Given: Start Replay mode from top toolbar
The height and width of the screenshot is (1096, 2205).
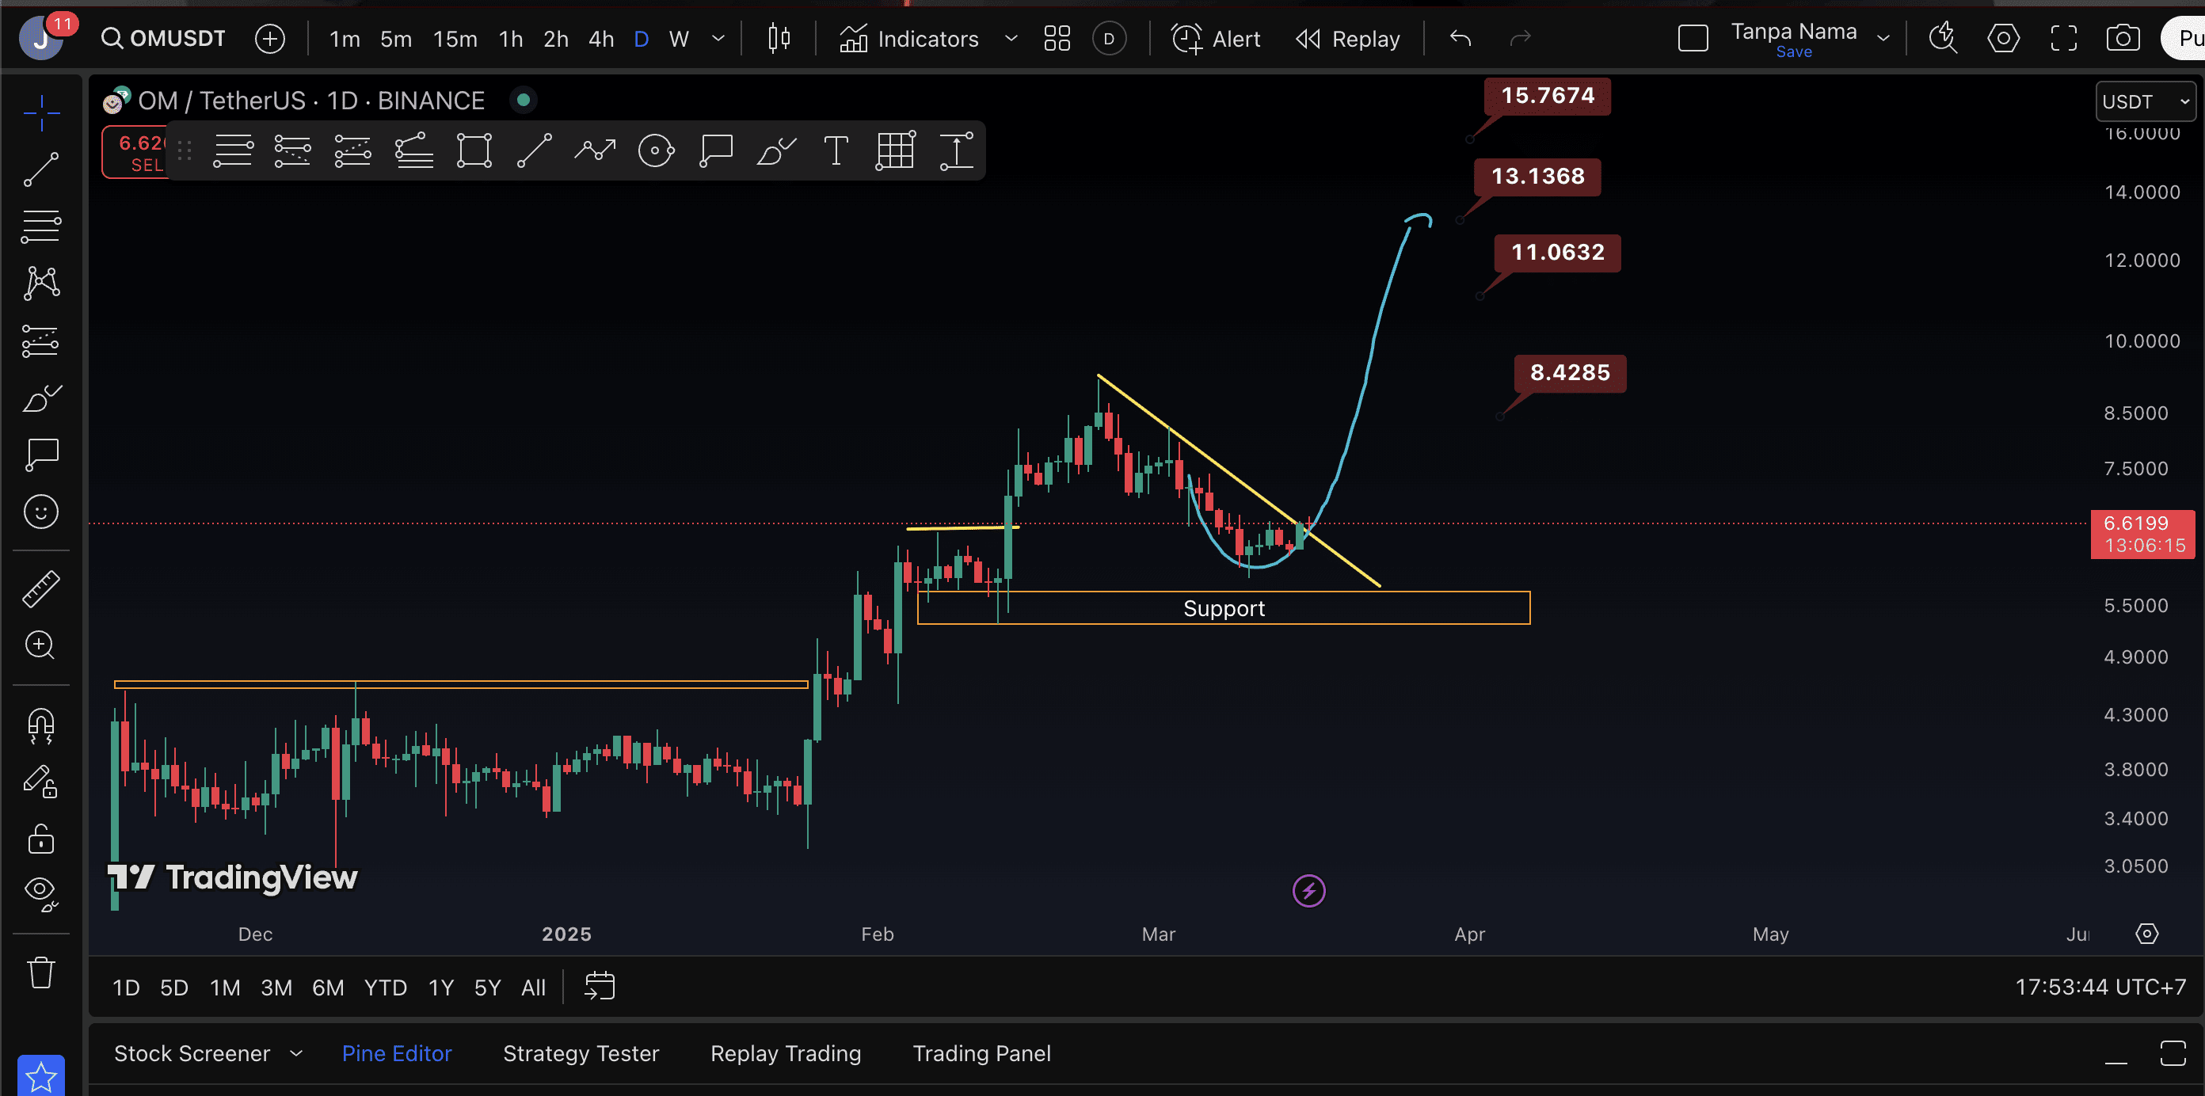Looking at the screenshot, I should (x=1347, y=38).
